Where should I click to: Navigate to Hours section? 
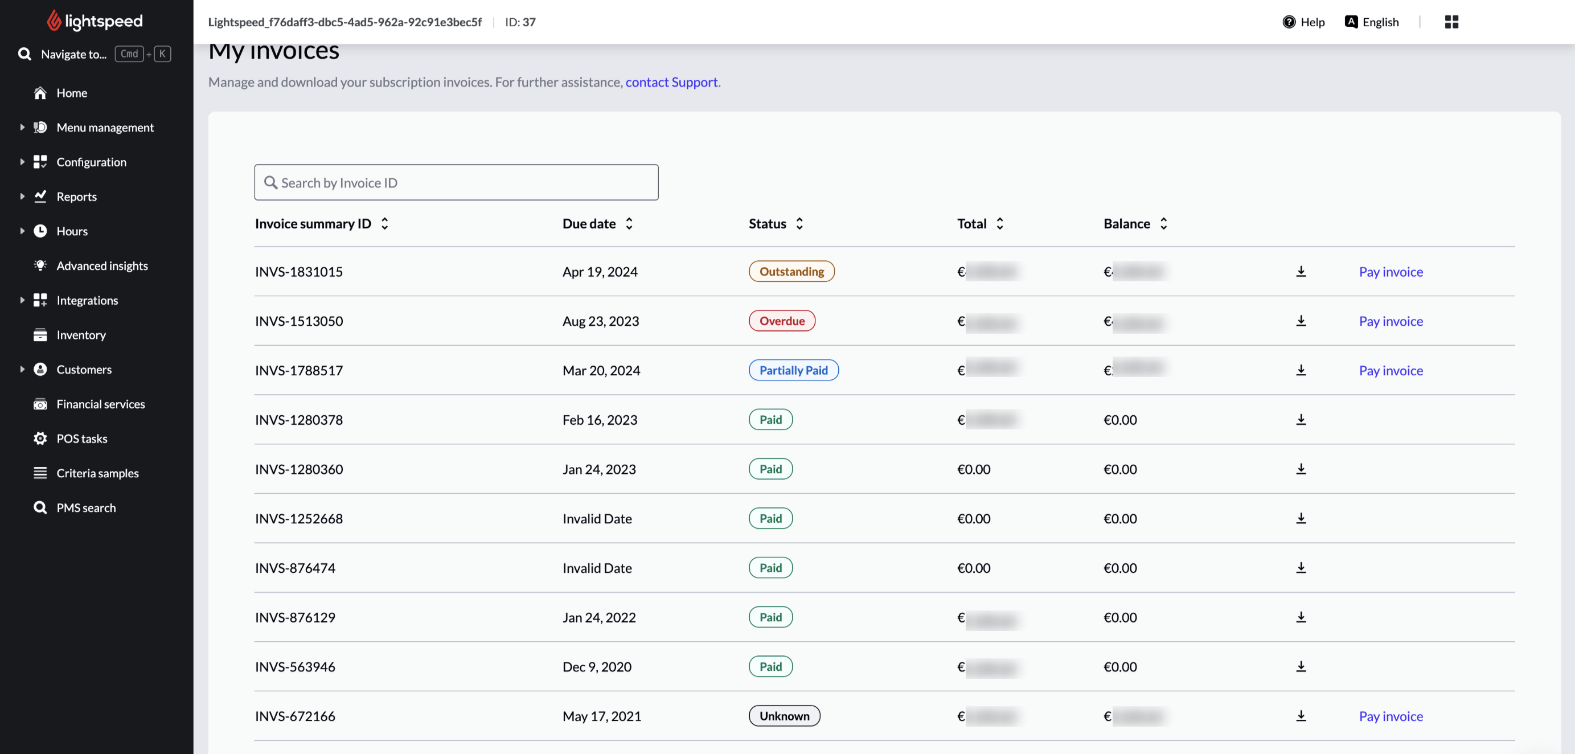(72, 231)
